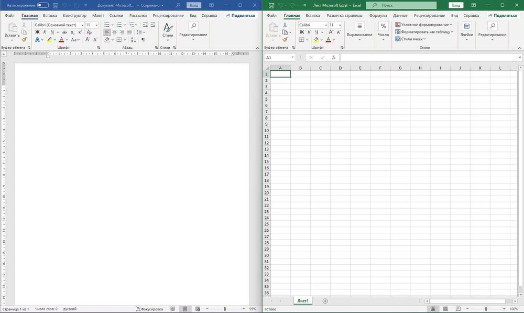524x313 pixels.
Task: Insert function fx in Excel
Action: click(x=333, y=58)
